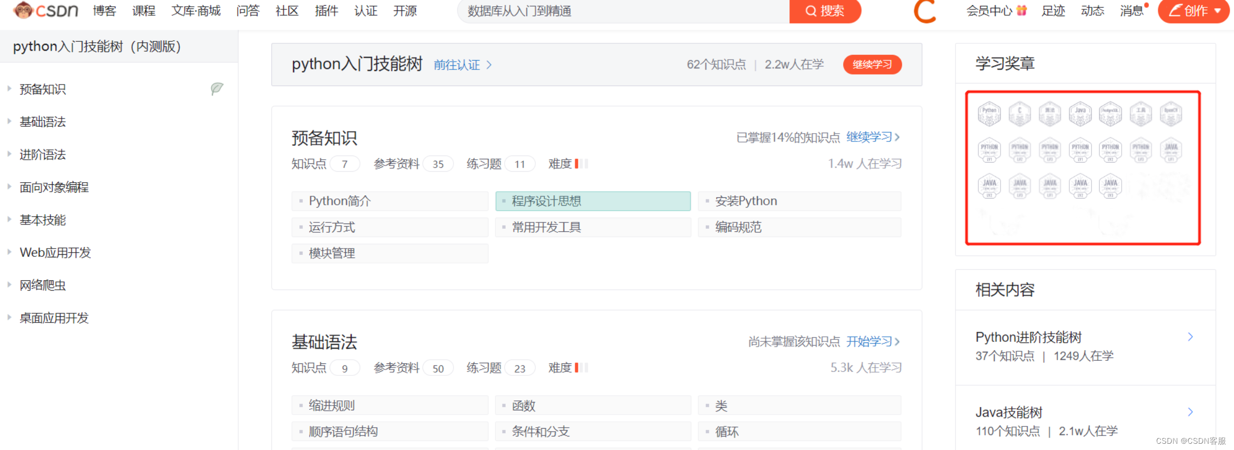Open the 课程 nav item
The image size is (1234, 450).
(x=144, y=10)
